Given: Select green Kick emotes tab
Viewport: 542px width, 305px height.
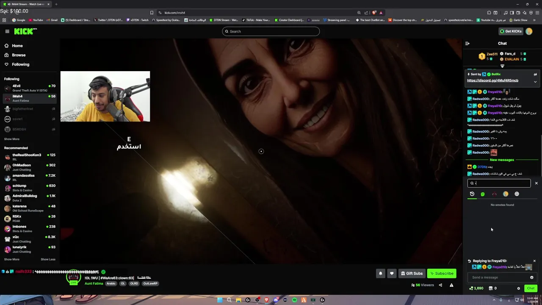Looking at the screenshot, I should [x=483, y=194].
